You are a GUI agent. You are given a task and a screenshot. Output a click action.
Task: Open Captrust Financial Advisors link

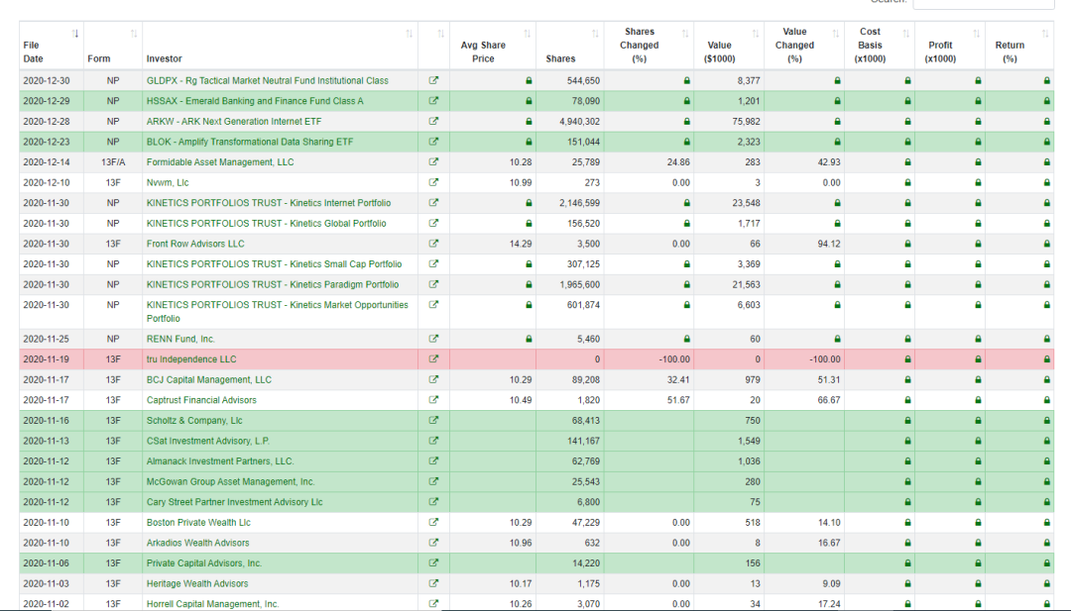pyautogui.click(x=201, y=400)
